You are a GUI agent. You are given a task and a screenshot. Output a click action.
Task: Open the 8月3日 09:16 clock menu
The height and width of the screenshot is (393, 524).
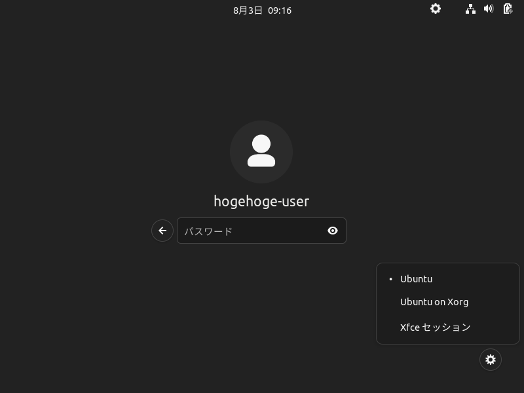[263, 10]
